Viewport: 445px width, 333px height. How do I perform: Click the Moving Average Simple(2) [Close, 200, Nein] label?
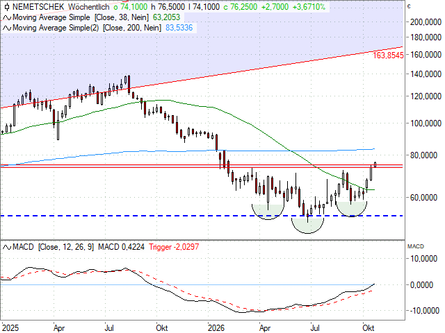(x=87, y=28)
